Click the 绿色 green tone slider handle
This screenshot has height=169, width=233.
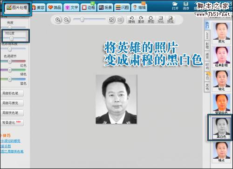point(10,70)
